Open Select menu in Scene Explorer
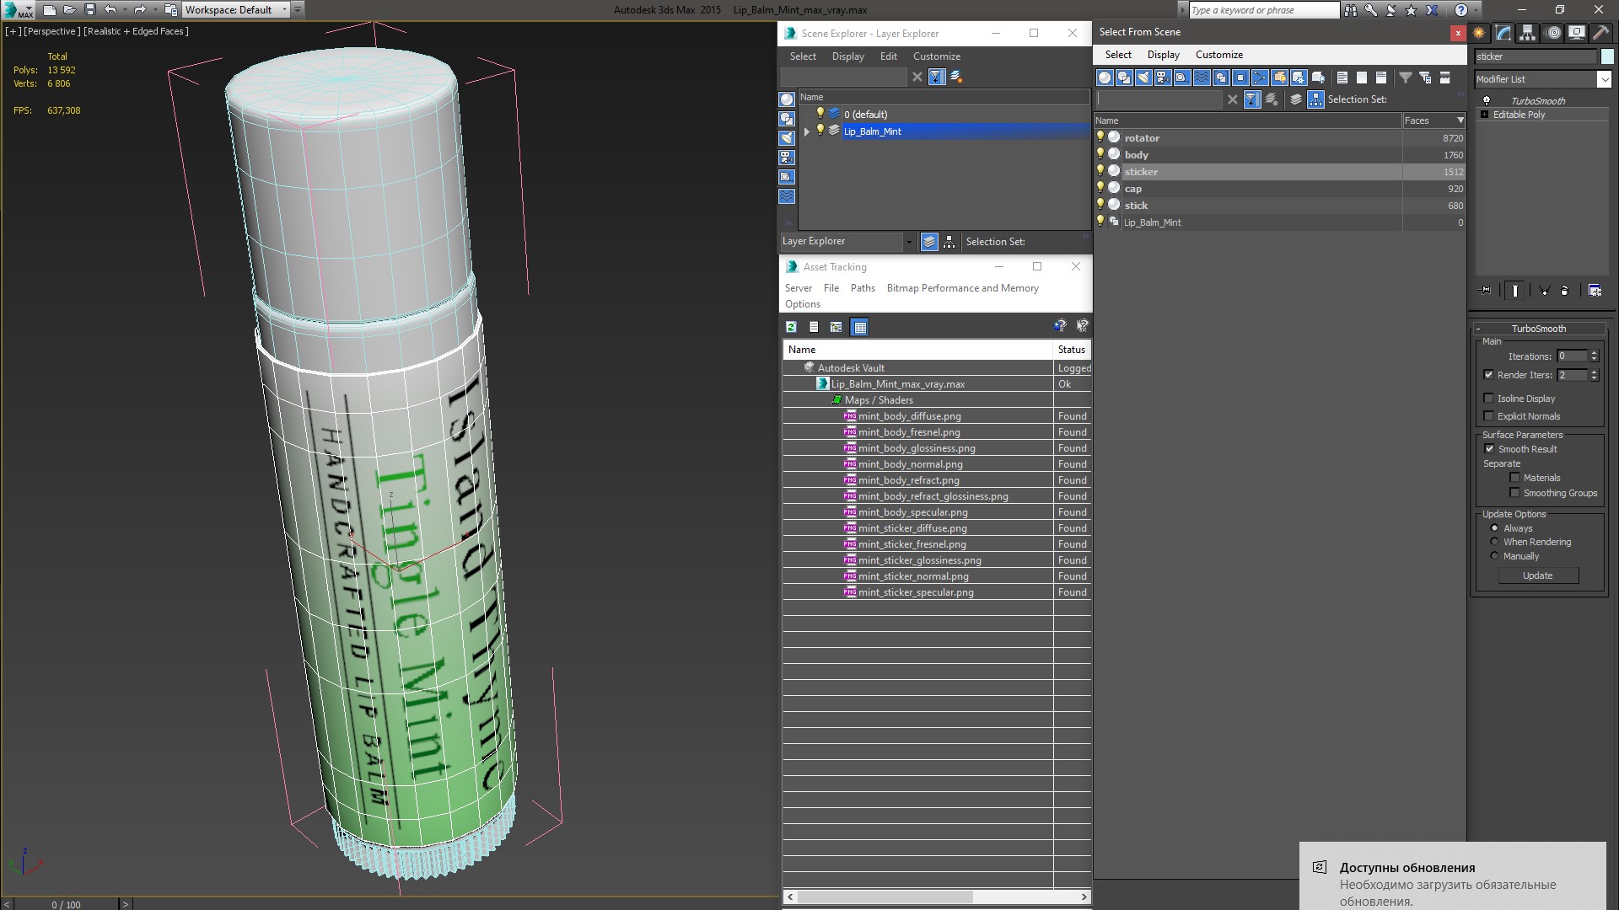 (x=803, y=56)
